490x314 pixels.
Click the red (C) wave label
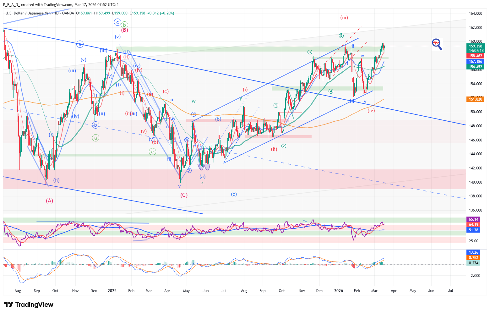coord(184,195)
